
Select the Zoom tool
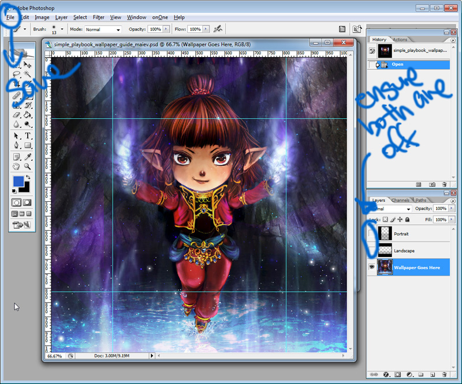(x=28, y=166)
